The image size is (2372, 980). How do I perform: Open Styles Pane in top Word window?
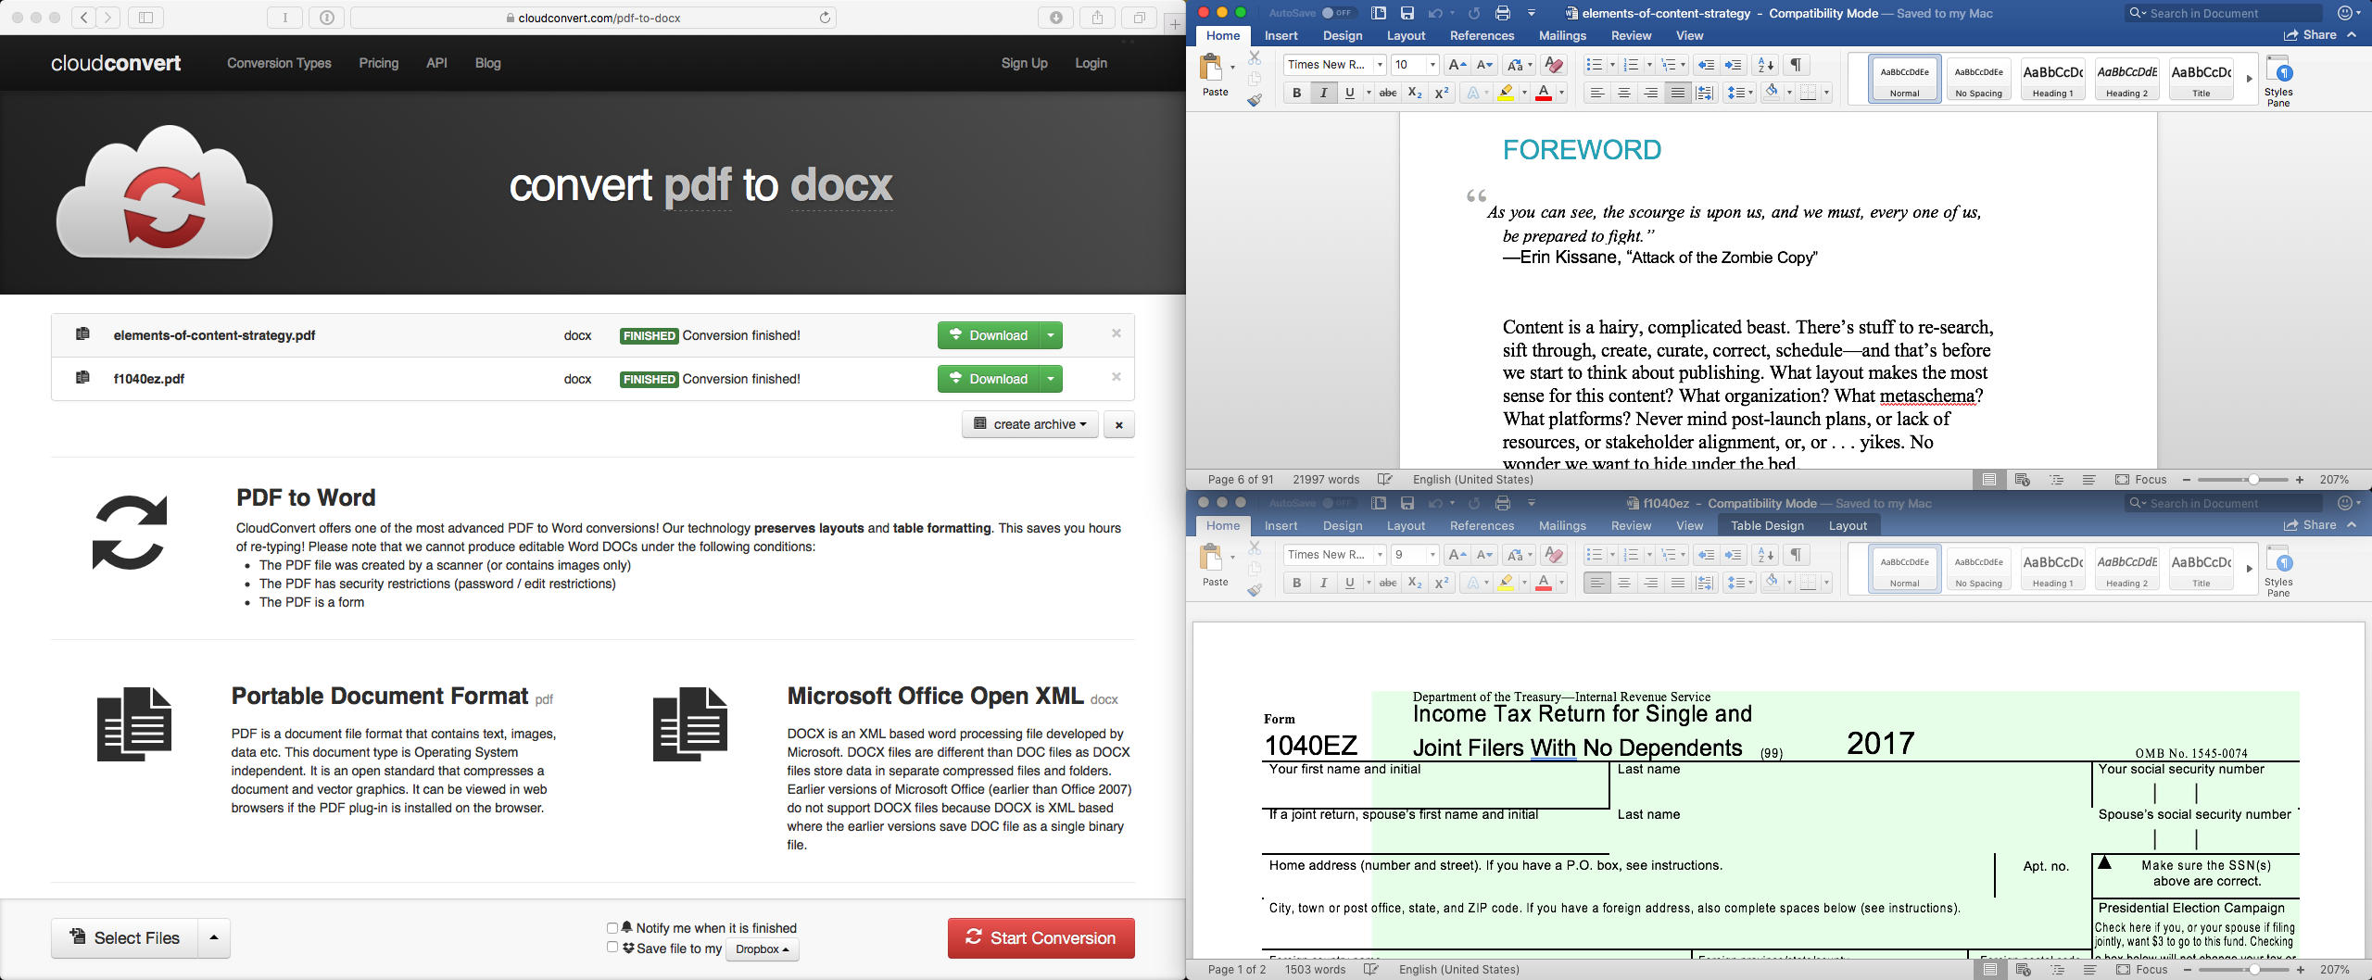point(2278,80)
